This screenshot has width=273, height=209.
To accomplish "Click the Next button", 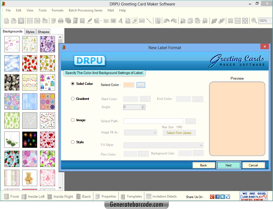I will pos(229,165).
